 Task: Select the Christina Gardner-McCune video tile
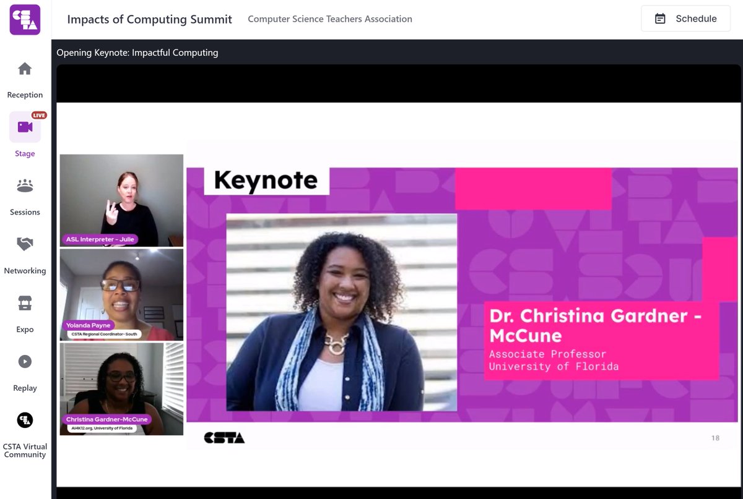point(121,389)
